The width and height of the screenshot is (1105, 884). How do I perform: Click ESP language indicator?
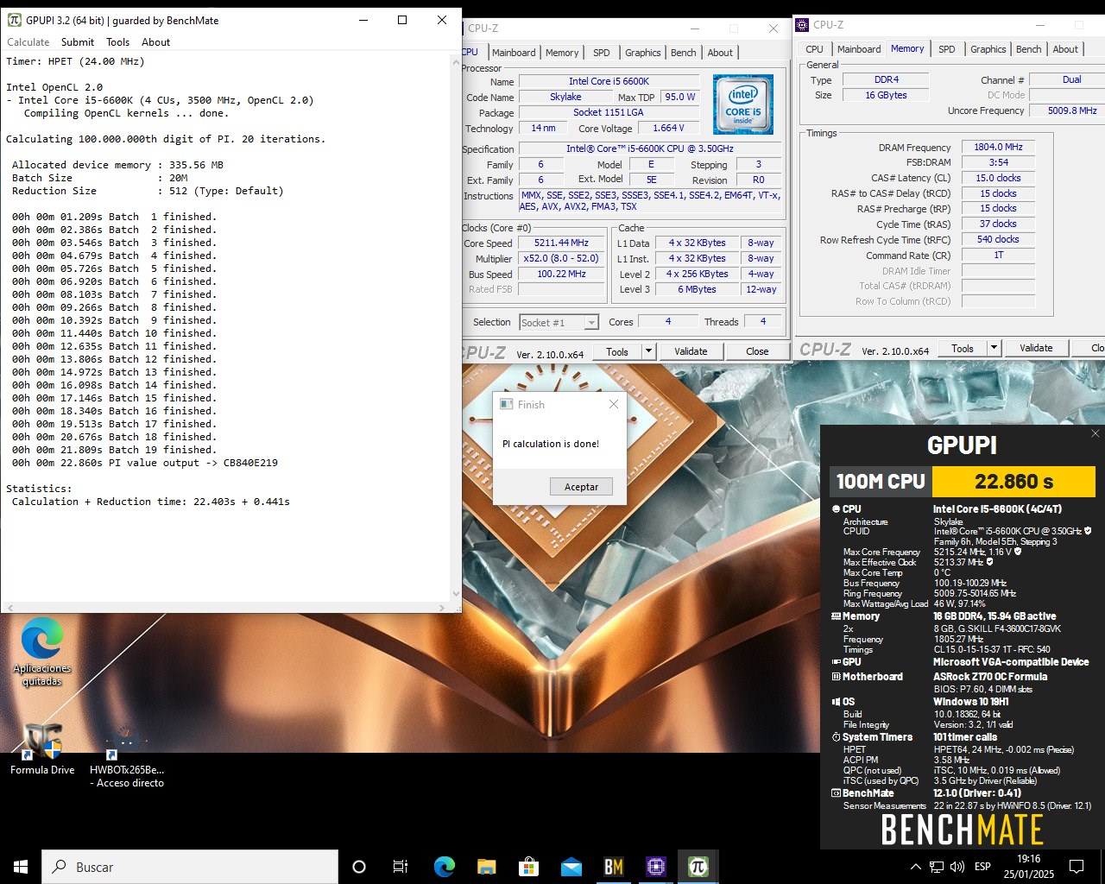pyautogui.click(x=982, y=867)
